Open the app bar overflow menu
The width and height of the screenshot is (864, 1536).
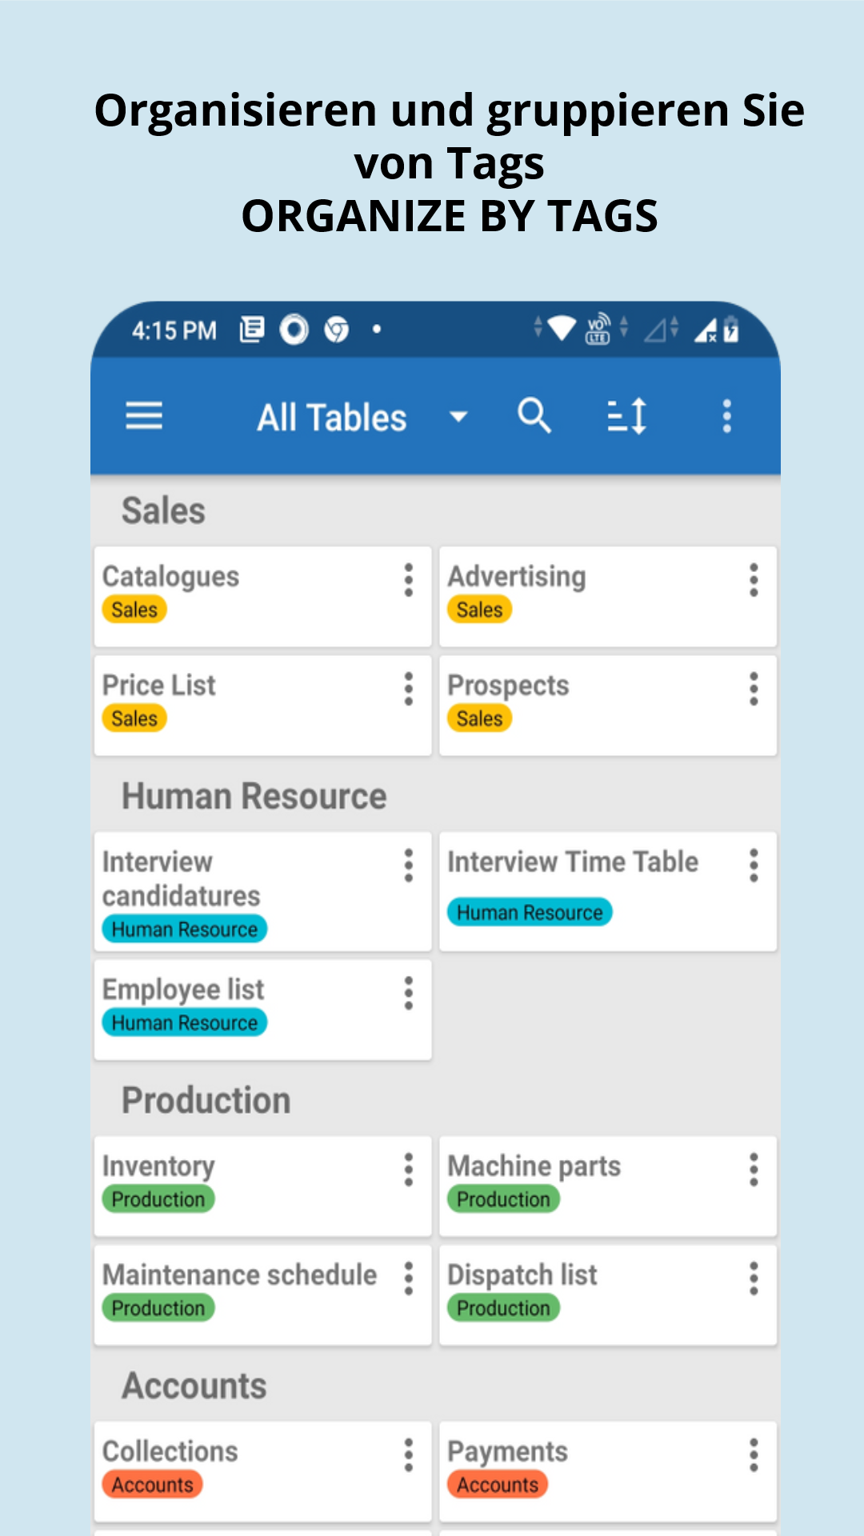(x=726, y=416)
